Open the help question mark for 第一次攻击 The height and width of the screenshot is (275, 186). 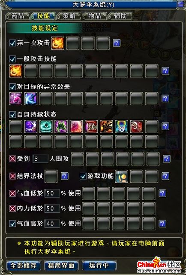click(x=117, y=43)
